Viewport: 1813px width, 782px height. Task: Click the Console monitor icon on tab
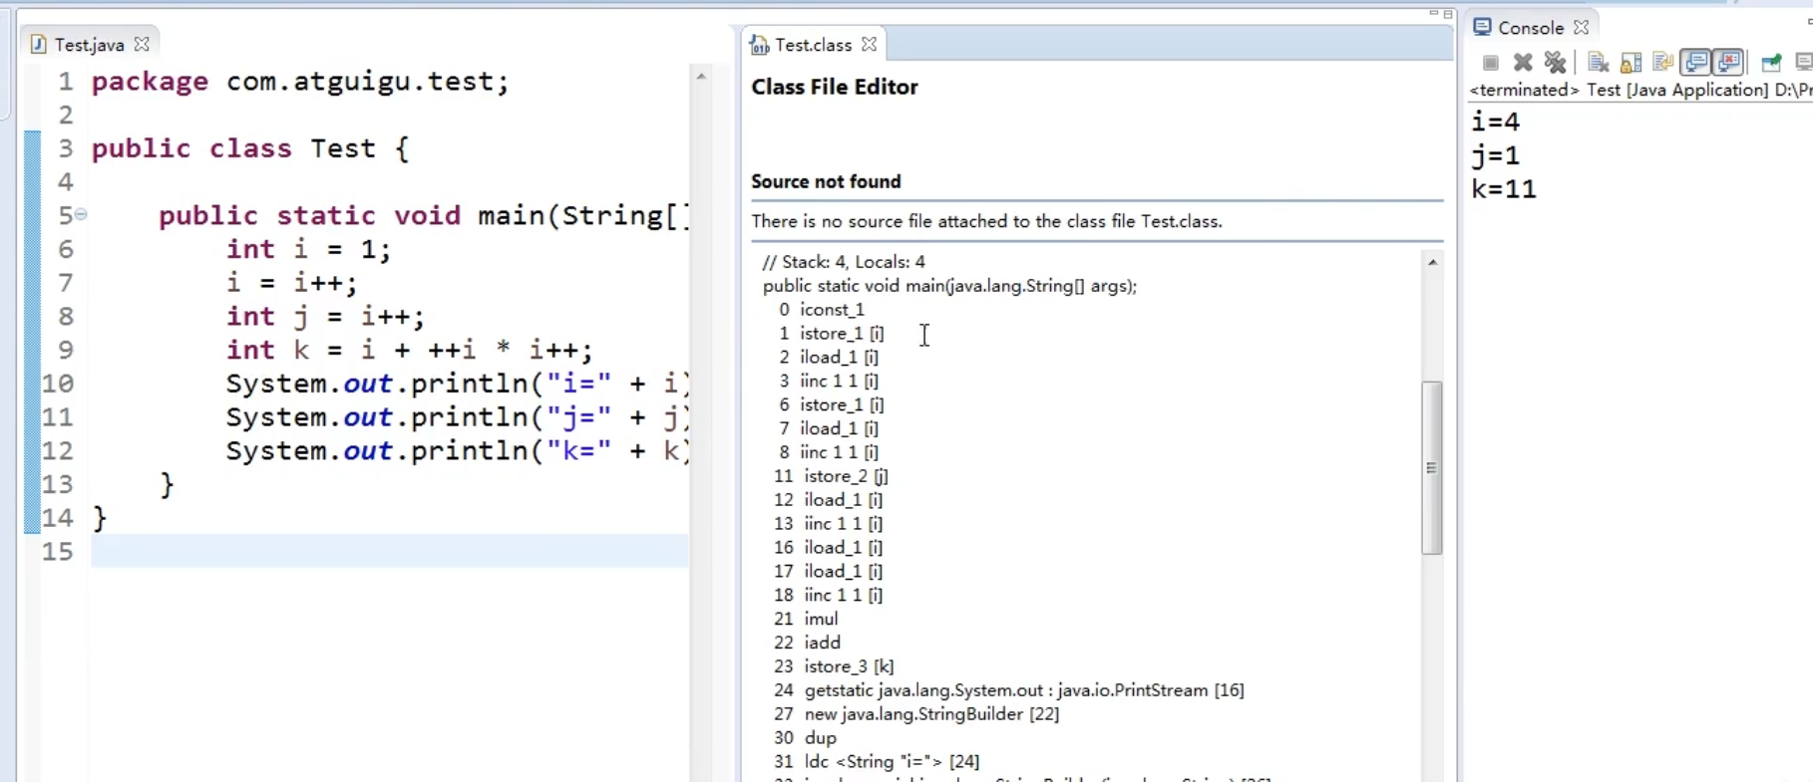(1483, 27)
